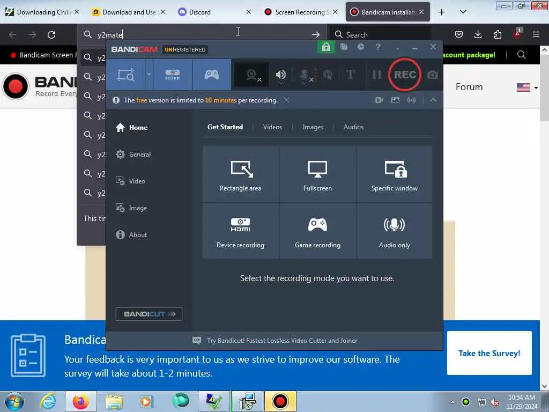Click the BANDICUT button
The height and width of the screenshot is (412, 549).
coord(149,314)
